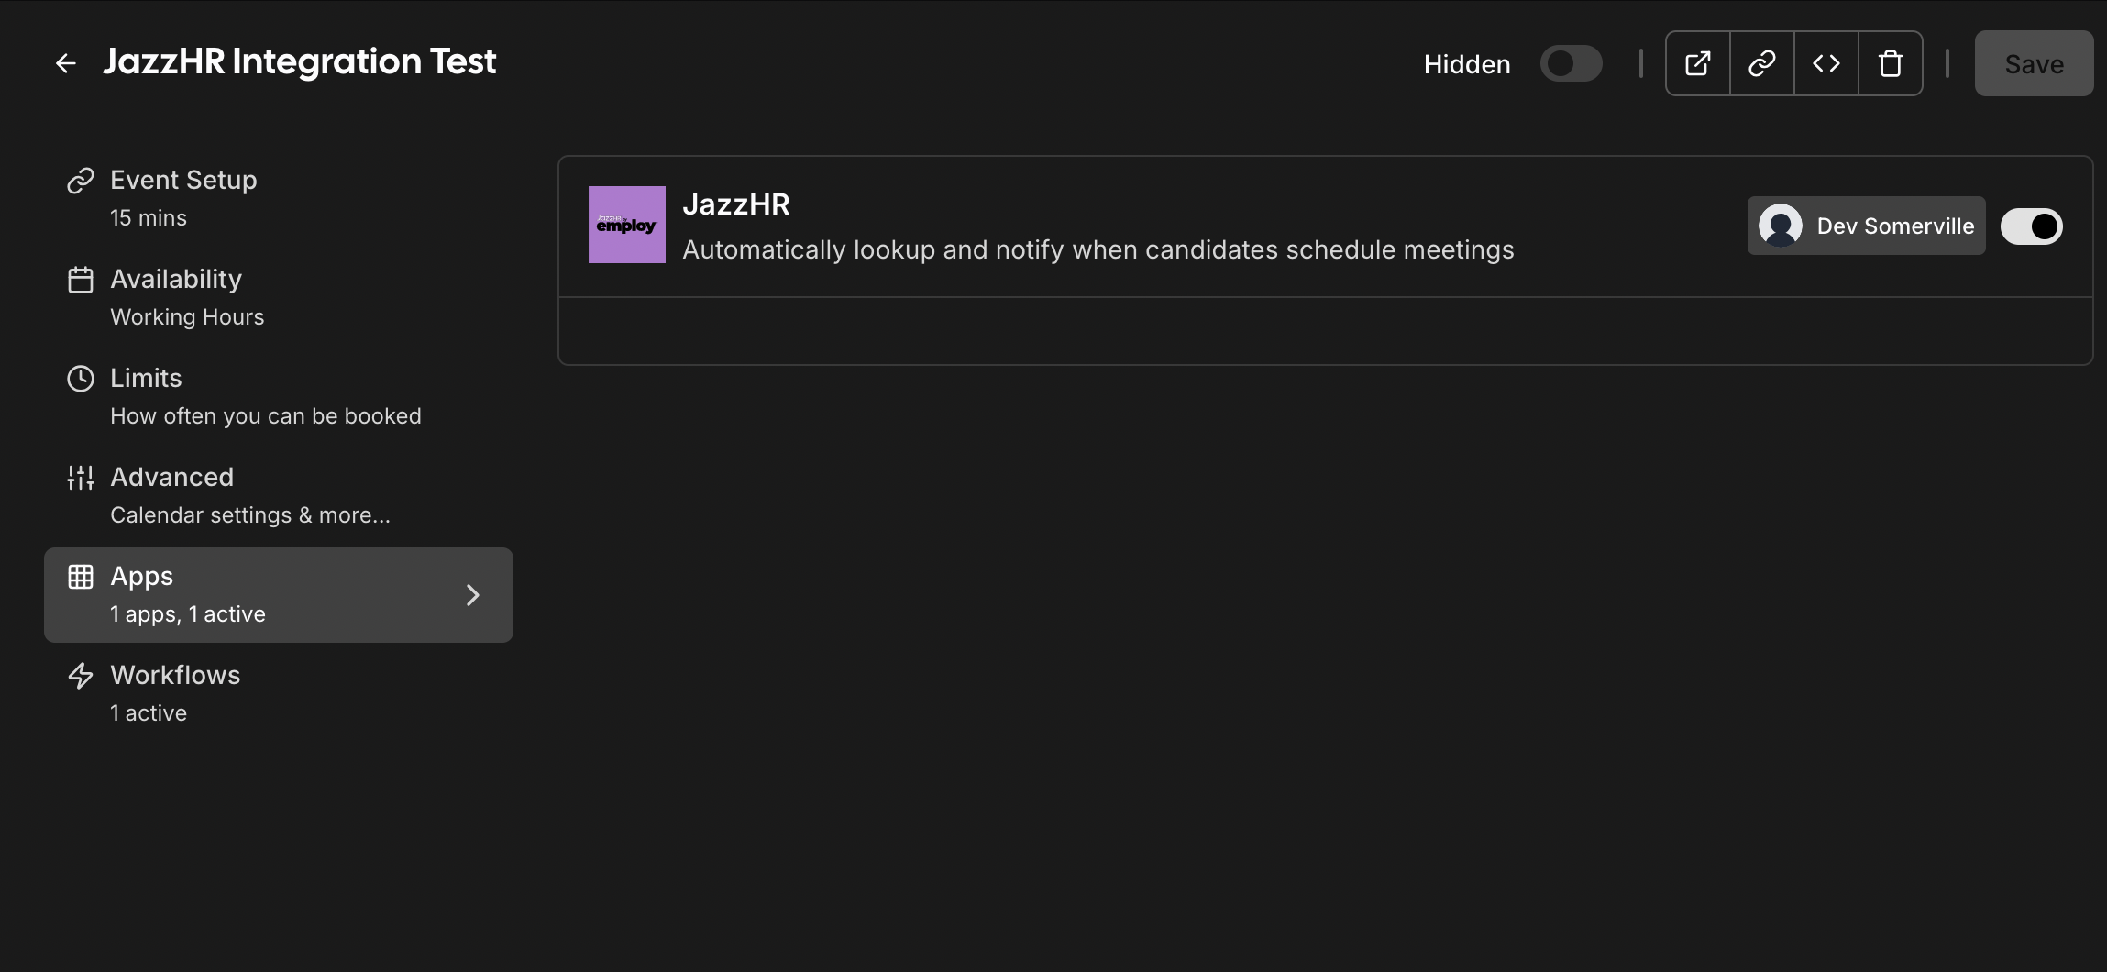Open the Workflows section

[174, 676]
